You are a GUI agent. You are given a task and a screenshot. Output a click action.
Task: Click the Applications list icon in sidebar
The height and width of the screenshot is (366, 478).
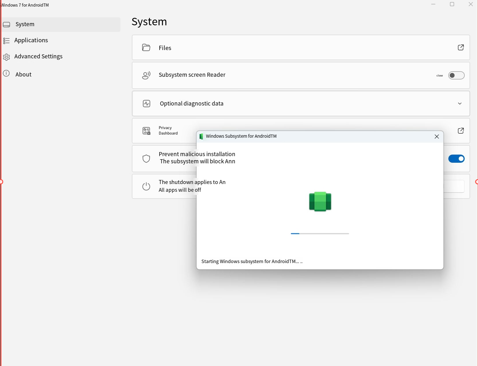(6, 40)
